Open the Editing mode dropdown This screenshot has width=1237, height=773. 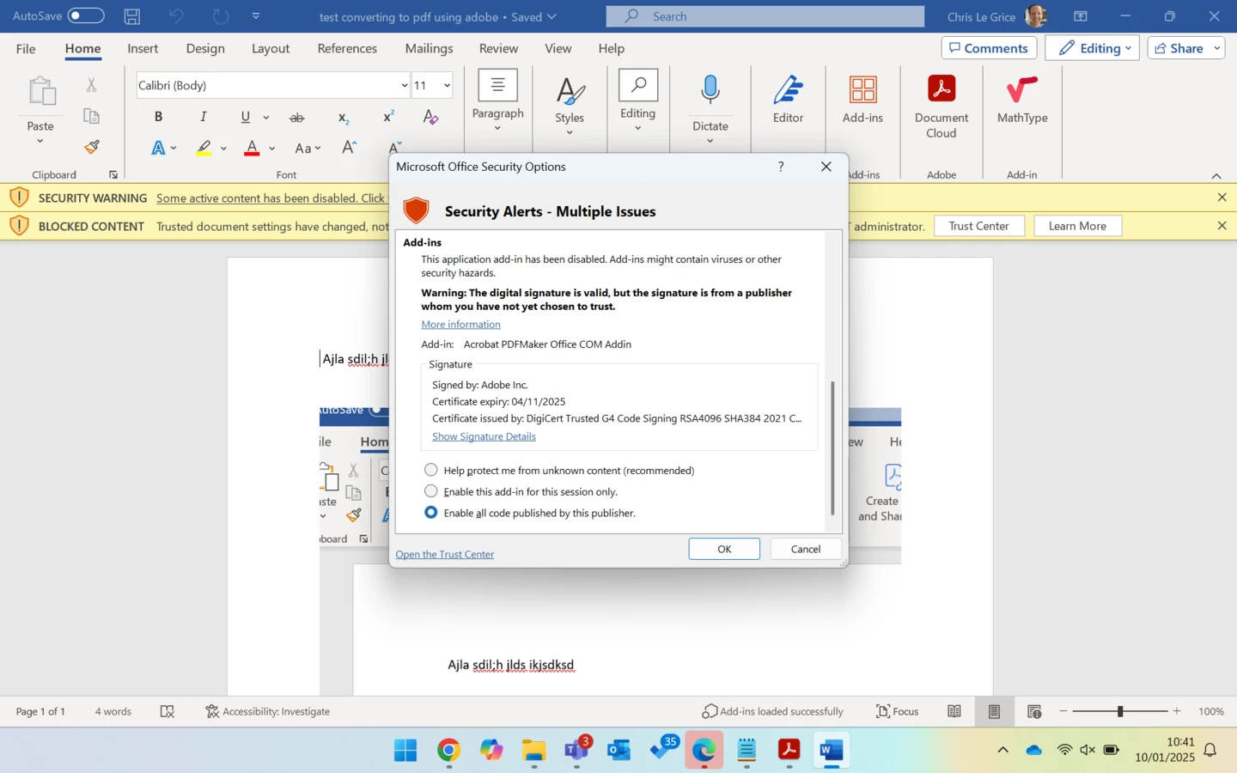tap(1092, 48)
